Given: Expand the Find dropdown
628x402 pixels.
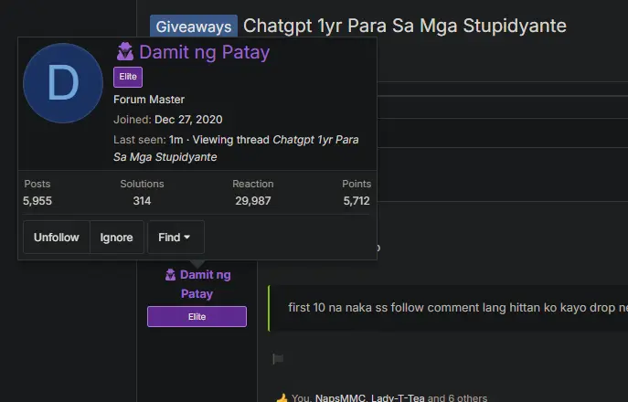Looking at the screenshot, I should [176, 237].
